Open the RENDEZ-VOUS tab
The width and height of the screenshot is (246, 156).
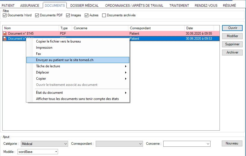pos(206,5)
